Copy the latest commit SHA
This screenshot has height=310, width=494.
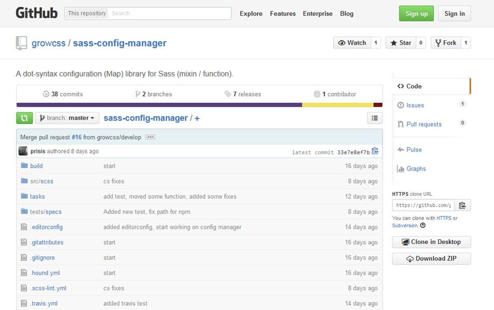point(375,150)
